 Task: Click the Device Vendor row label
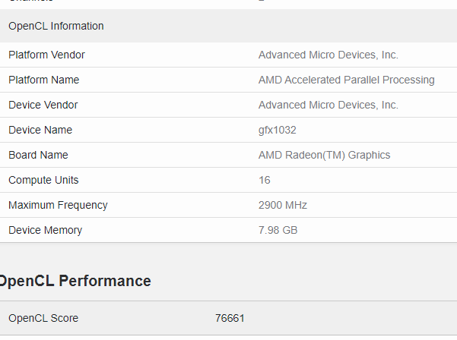click(43, 105)
